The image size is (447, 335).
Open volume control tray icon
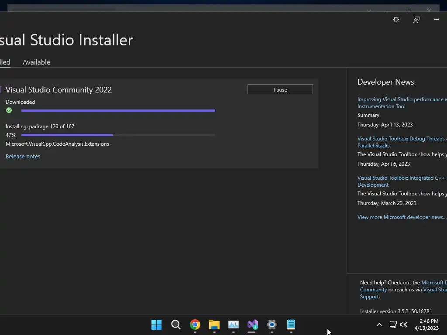click(404, 325)
